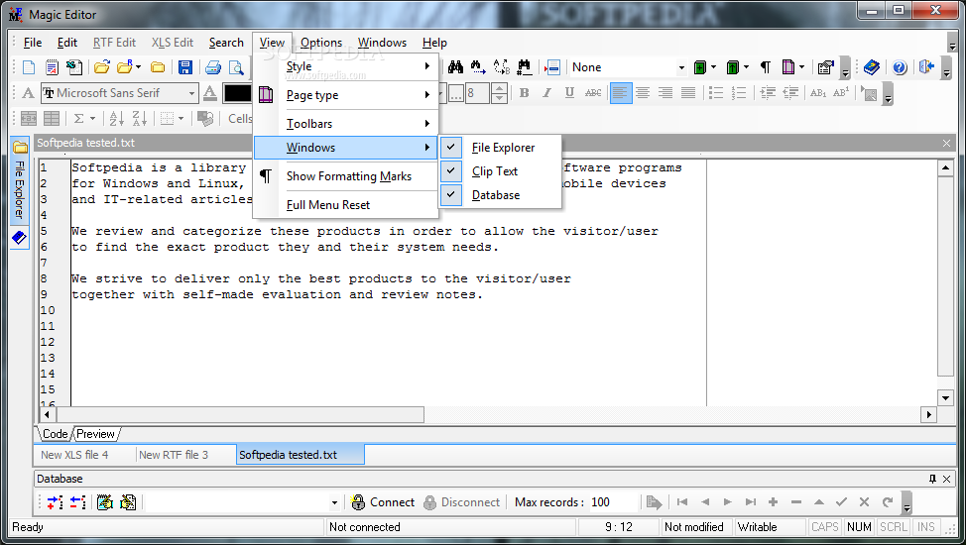Create a new text file
The image size is (966, 545).
pyautogui.click(x=29, y=67)
